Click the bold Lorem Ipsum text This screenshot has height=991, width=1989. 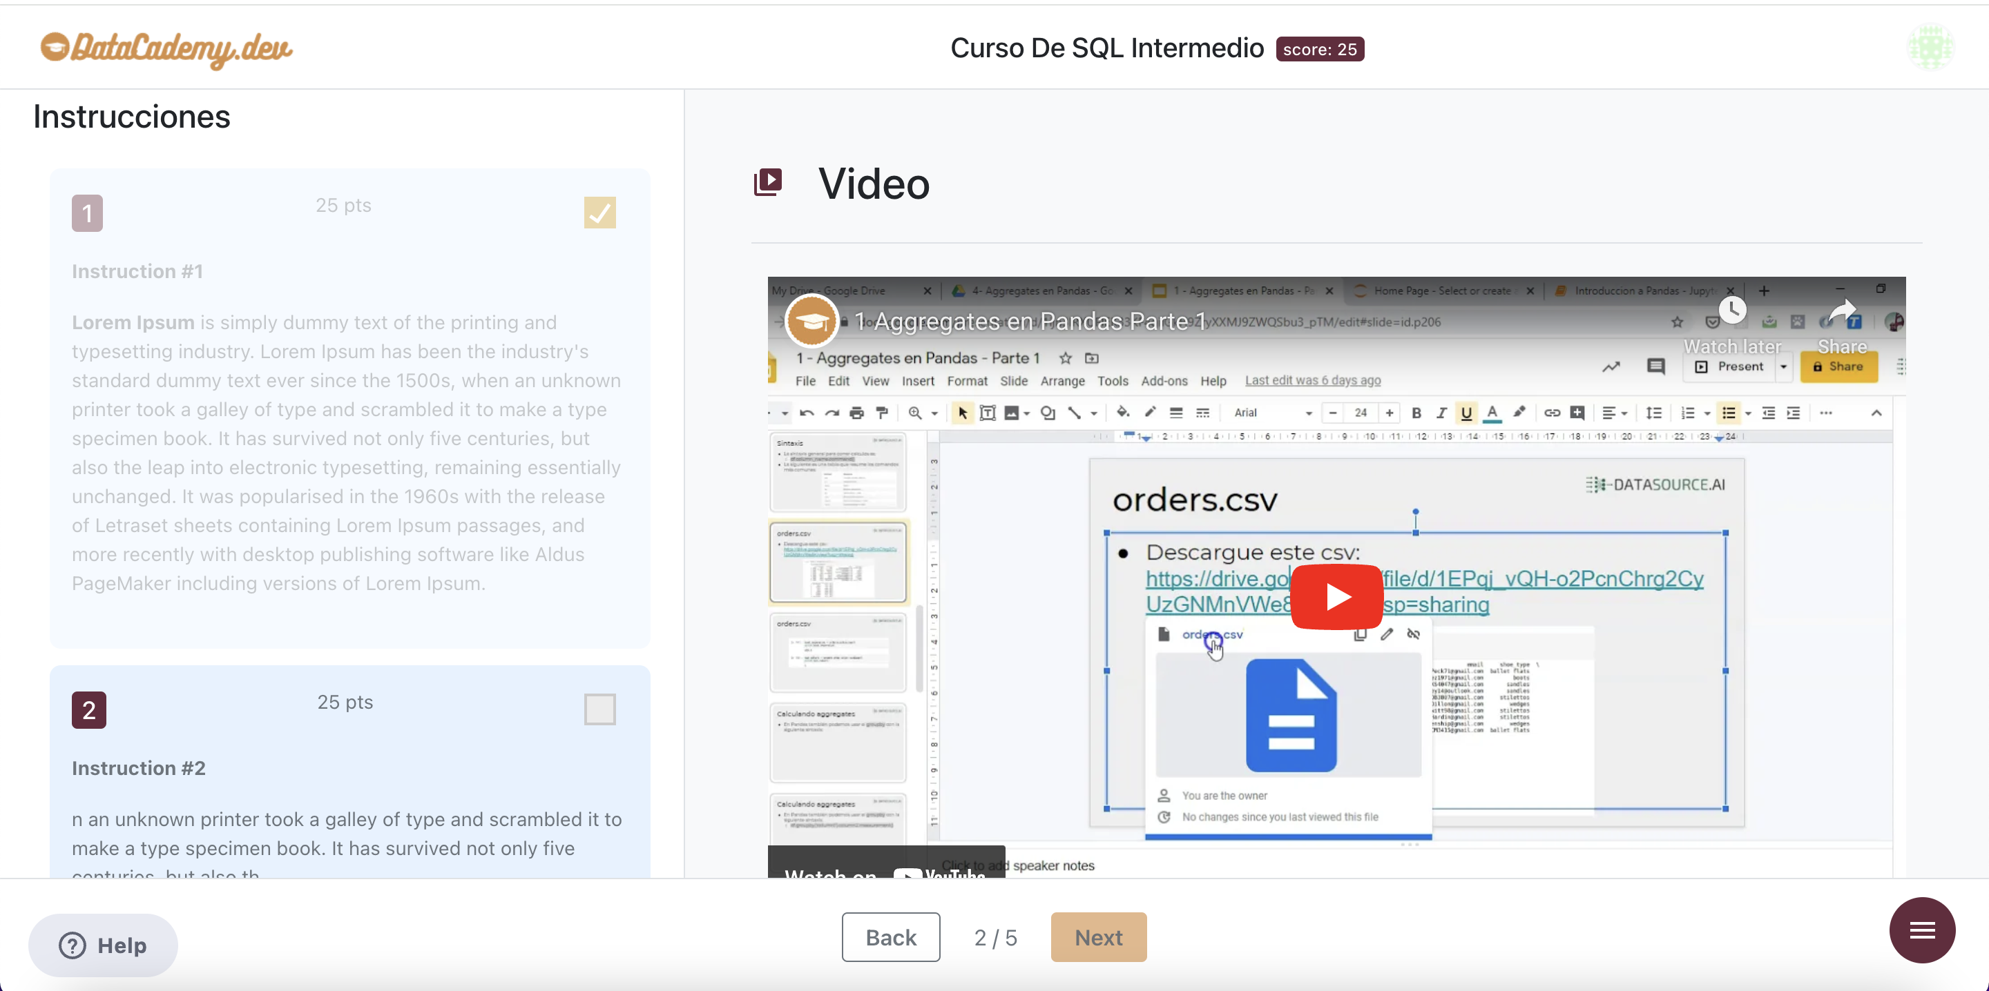pos(133,322)
